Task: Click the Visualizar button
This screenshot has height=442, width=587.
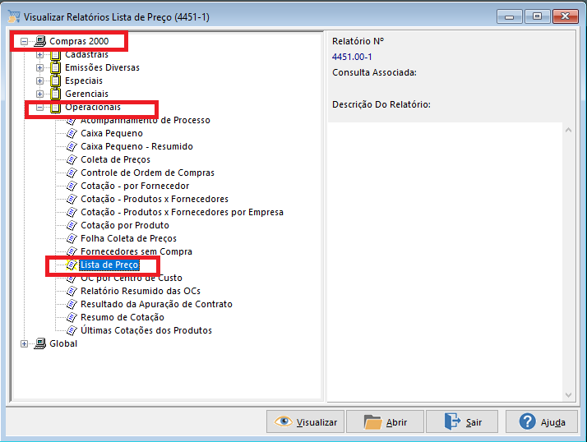Action: coord(305,421)
